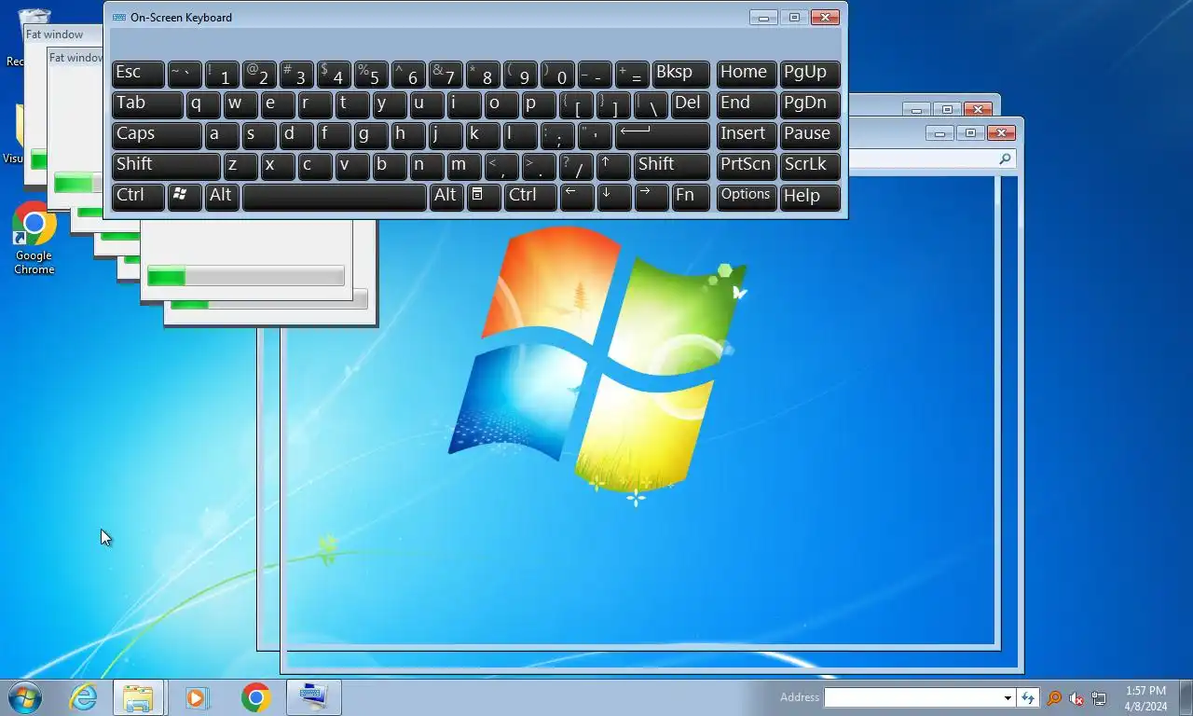
Task: Click the semicolon colon key
Action: (557, 134)
